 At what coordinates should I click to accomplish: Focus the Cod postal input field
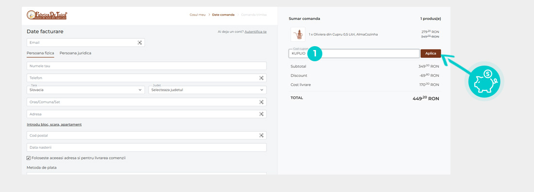[147, 136]
